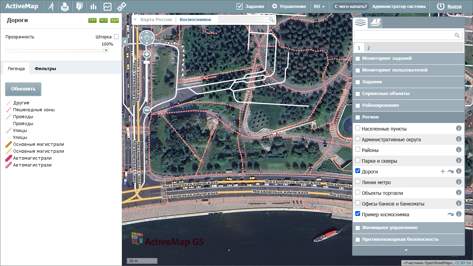Click the line graph report icon
The width and height of the screenshot is (473, 266).
click(x=107, y=7)
